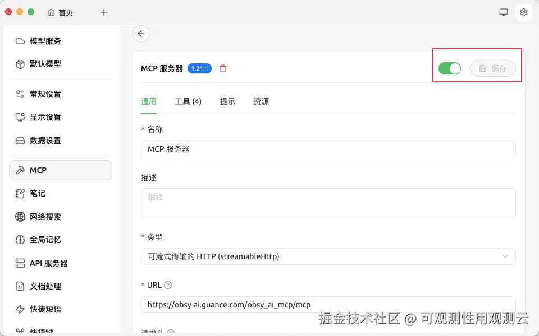The width and height of the screenshot is (539, 336).
Task: Click the 名称 name input field
Action: point(328,149)
